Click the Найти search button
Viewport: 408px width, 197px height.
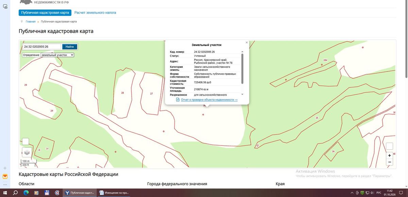(x=70, y=47)
